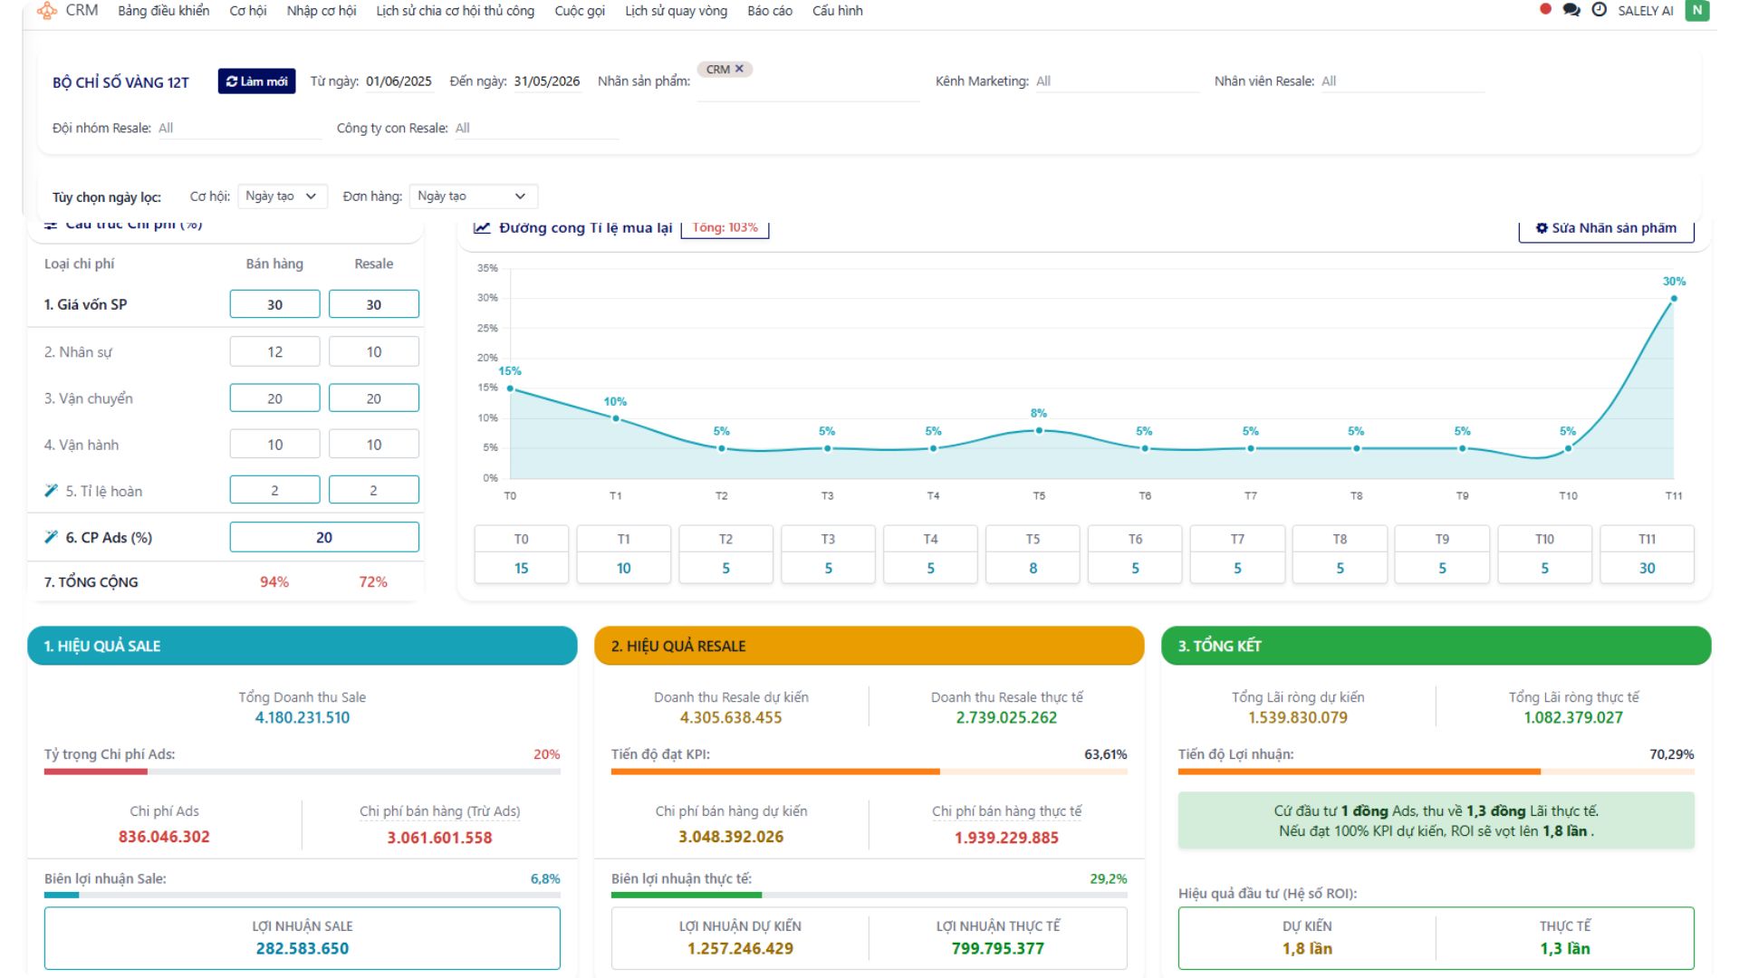
Task: Click Đến ngày date field 31/05/2026
Action: (x=547, y=81)
